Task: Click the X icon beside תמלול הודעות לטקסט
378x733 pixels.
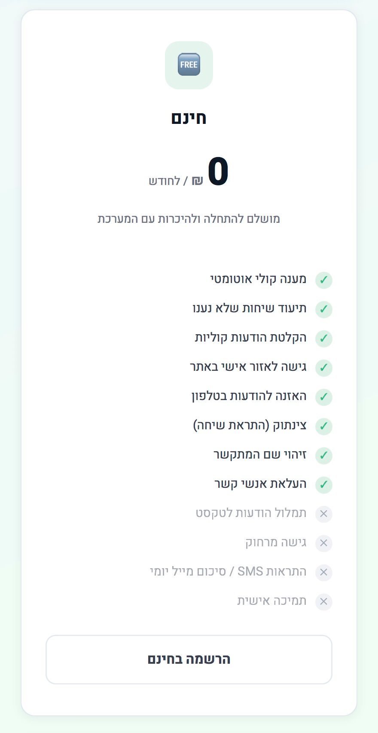Action: pos(323,514)
